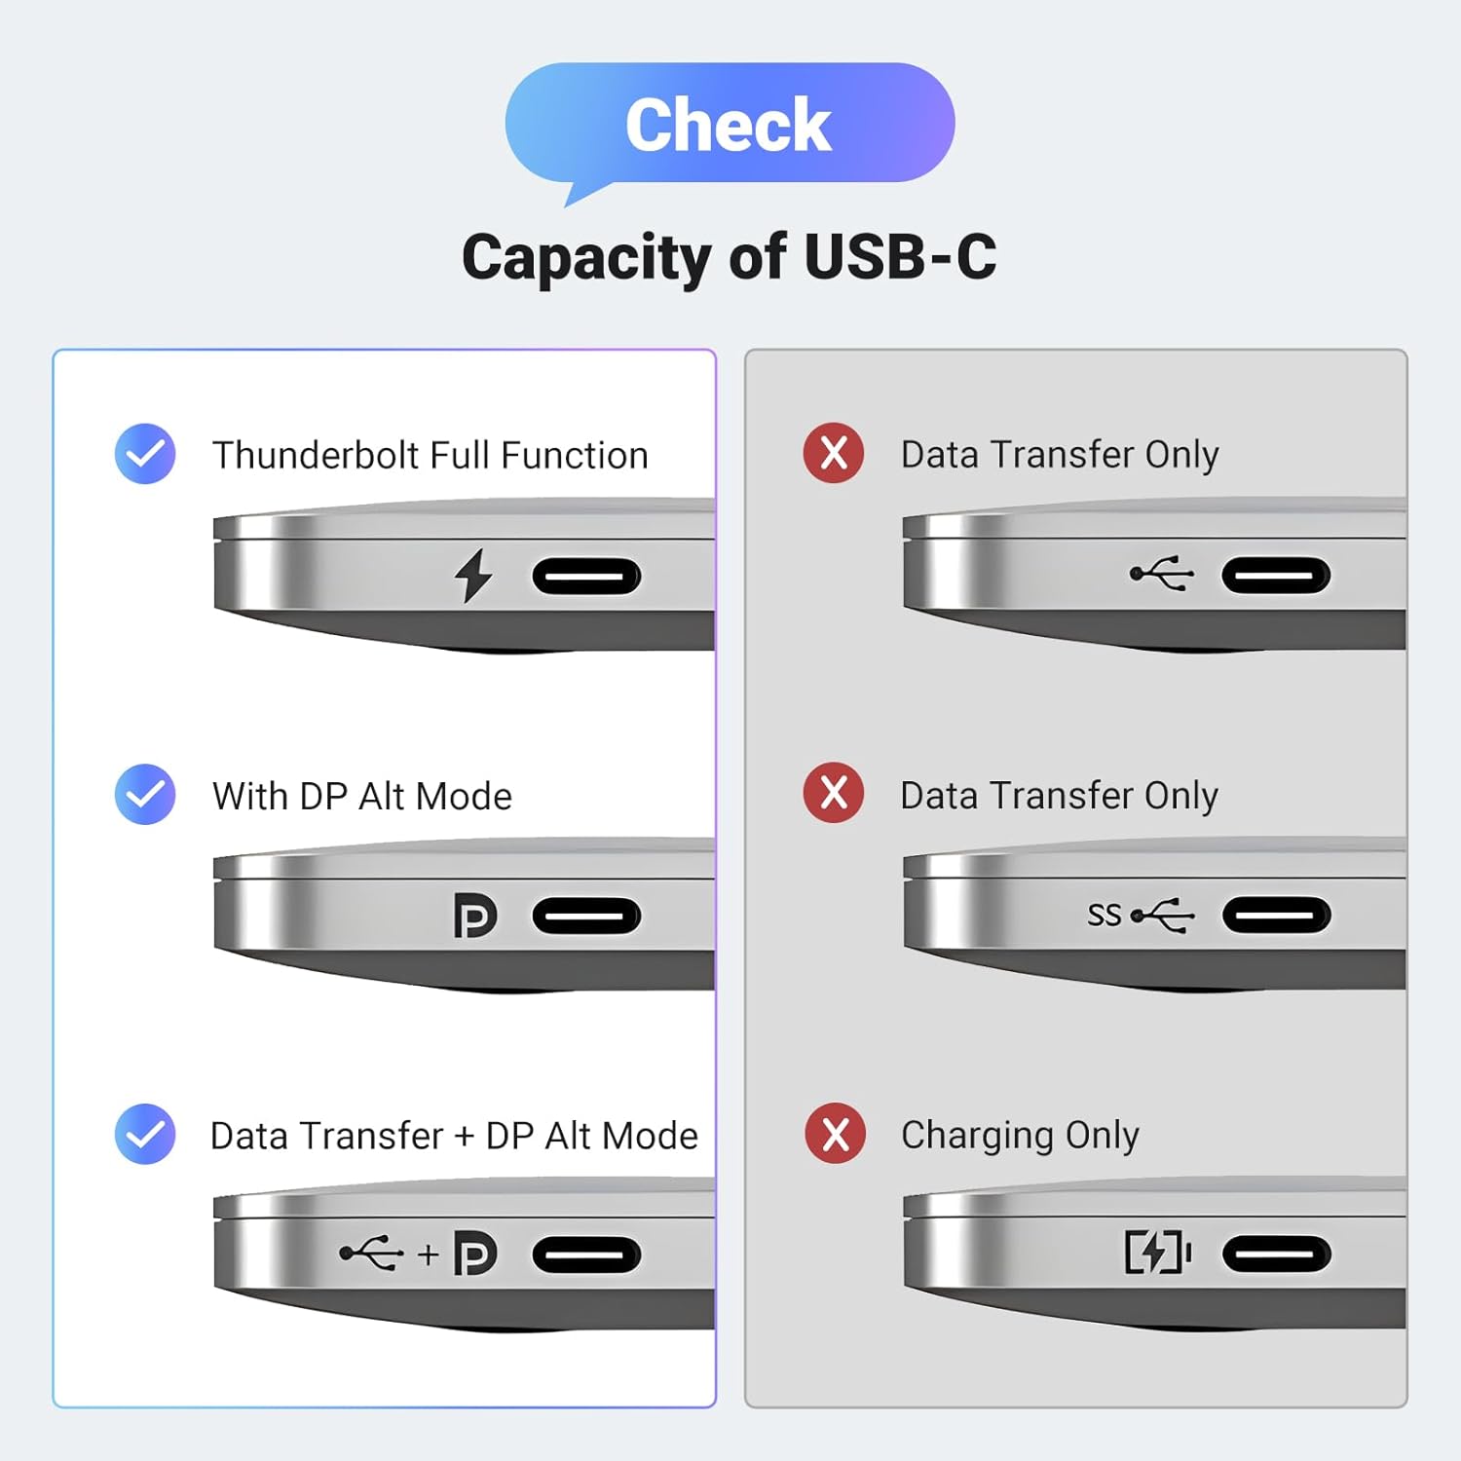Click the Thunderbolt Full Function label

430,455
